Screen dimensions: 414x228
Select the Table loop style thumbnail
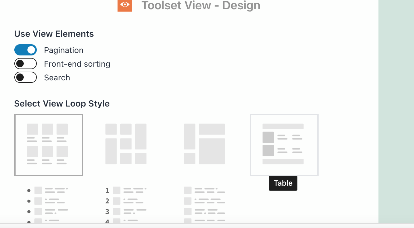click(x=284, y=145)
